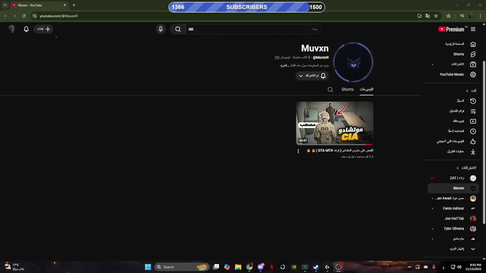This screenshot has width=486, height=273.
Task: Open Joe HaTTab channel subscription
Action: (454, 218)
